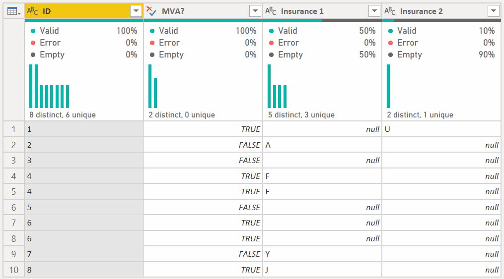Click the ID column text type icon
Image resolution: width=504 pixels, height=279 pixels.
(x=32, y=11)
